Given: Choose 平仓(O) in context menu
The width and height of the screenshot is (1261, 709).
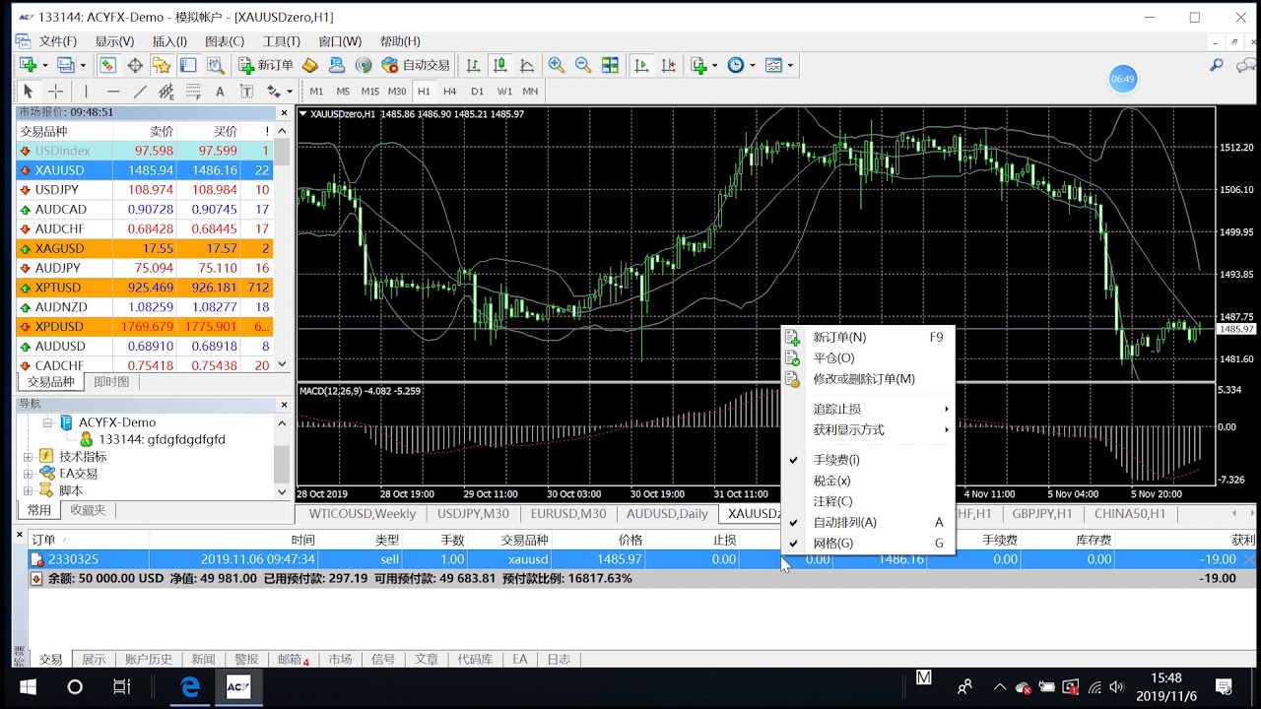Looking at the screenshot, I should 868,357.
